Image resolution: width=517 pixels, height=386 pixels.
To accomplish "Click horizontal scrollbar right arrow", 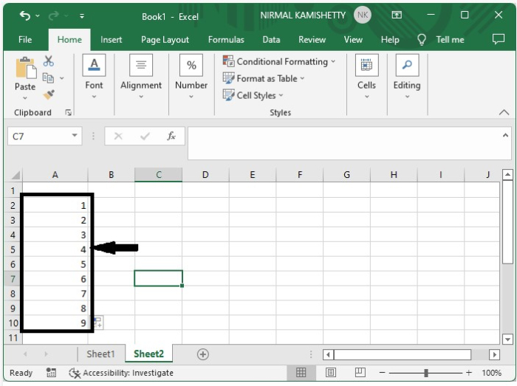I will tap(494, 355).
